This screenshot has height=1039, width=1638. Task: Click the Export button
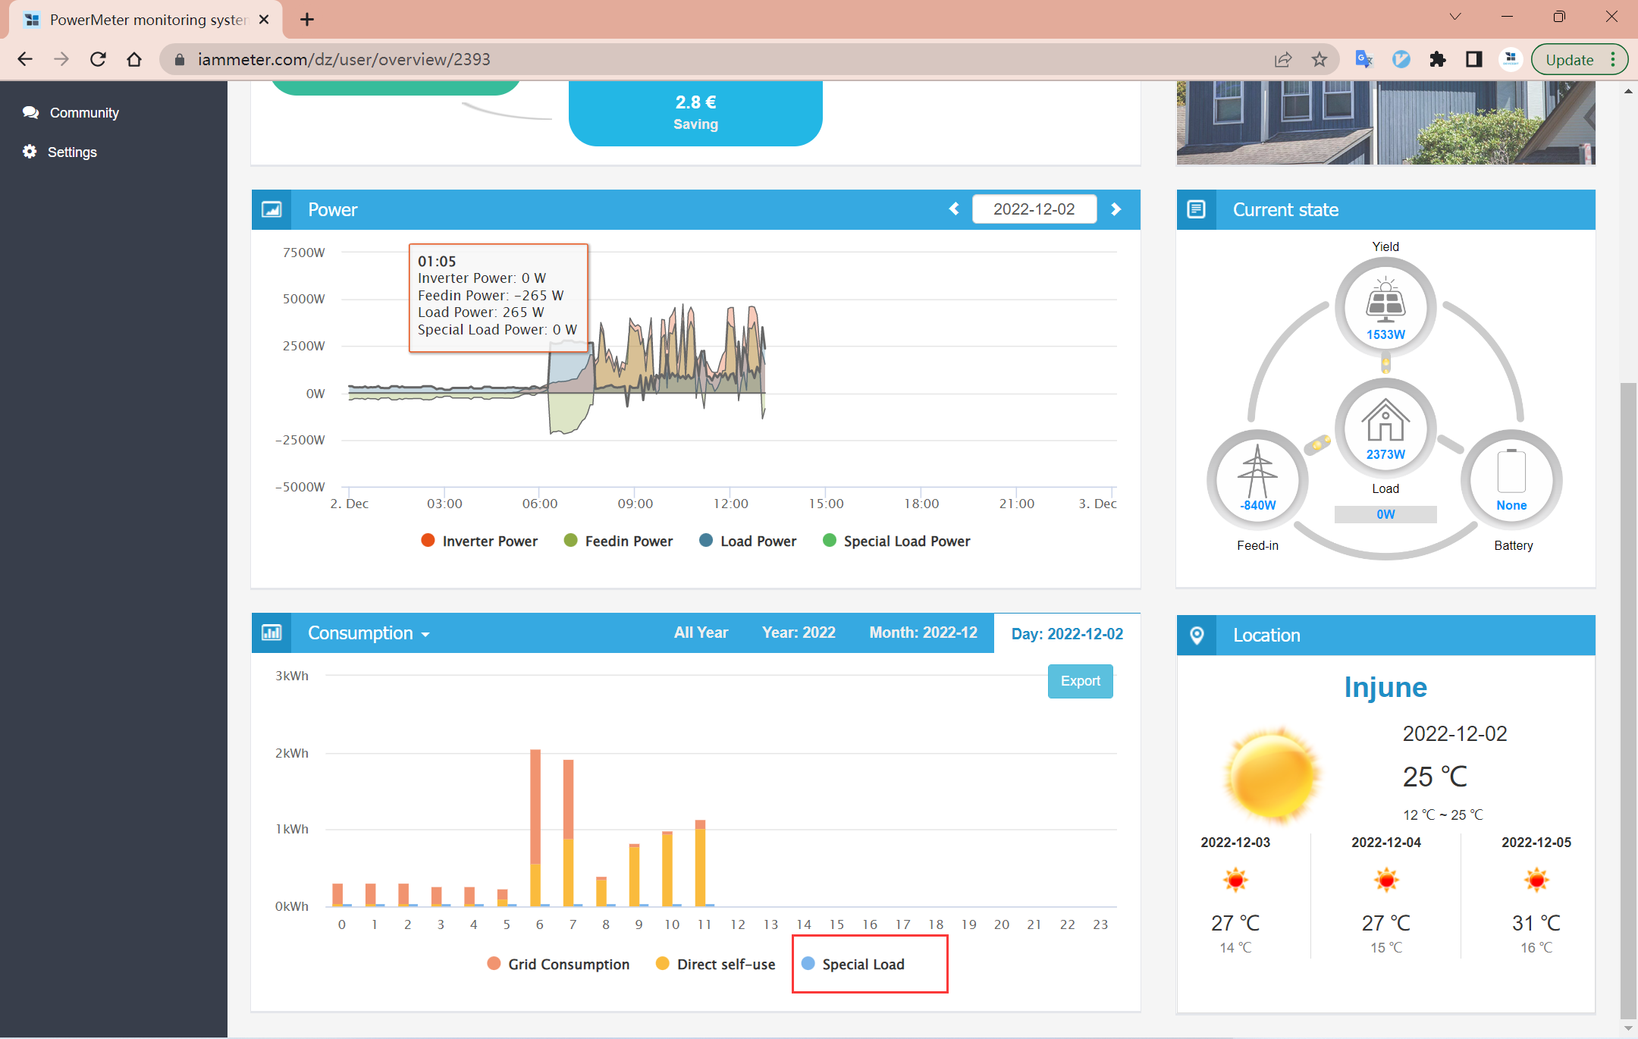click(x=1080, y=681)
